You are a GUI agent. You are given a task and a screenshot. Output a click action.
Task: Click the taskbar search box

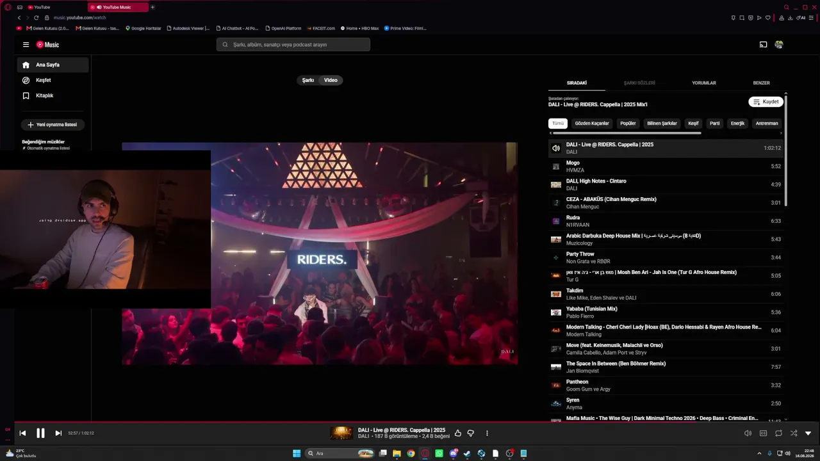(341, 453)
